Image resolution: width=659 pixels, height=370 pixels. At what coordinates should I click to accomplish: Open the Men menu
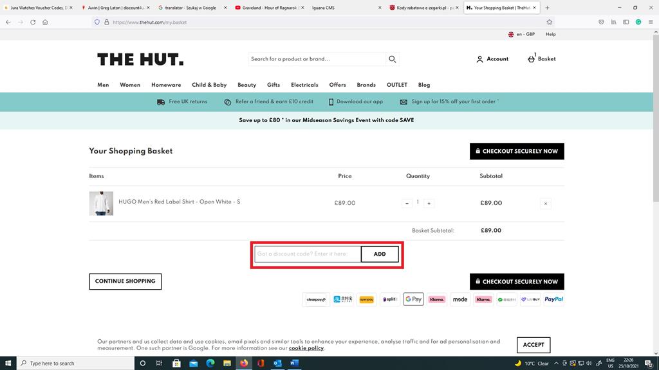point(103,85)
